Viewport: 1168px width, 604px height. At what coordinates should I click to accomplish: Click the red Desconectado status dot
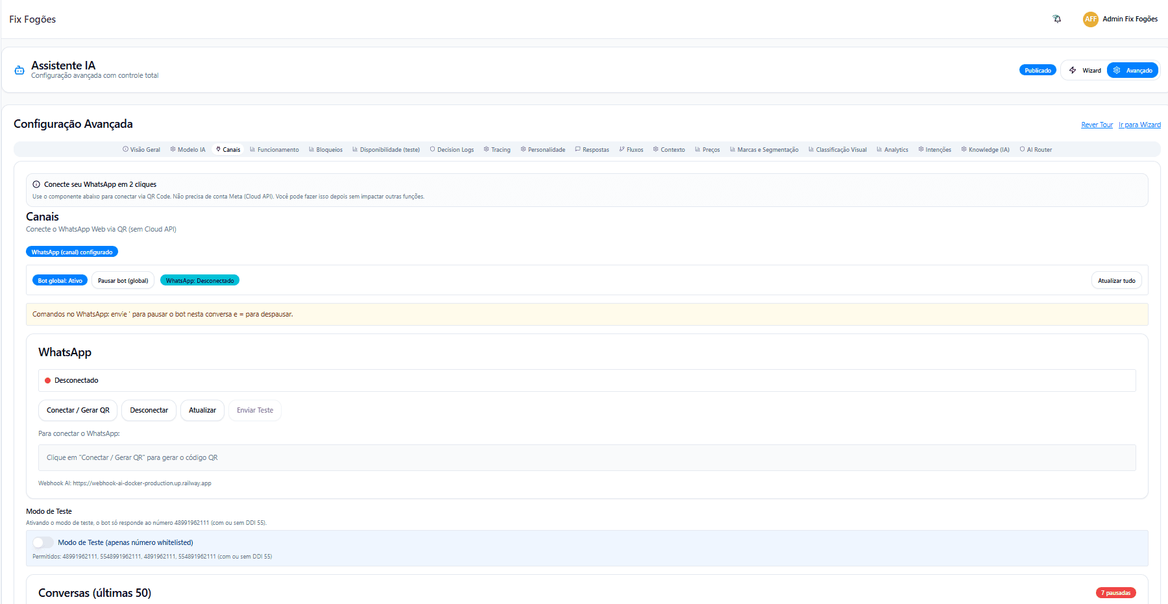47,381
